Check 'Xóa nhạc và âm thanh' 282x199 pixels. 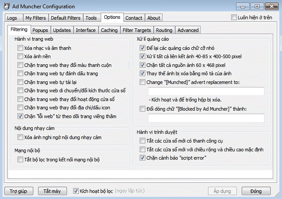[x=20, y=48]
